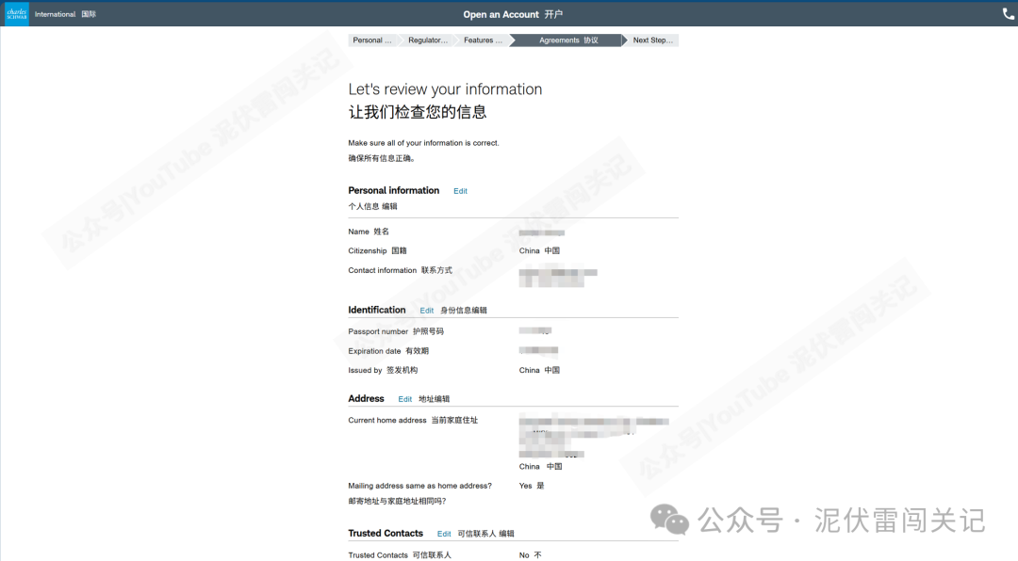
Task: Edit the Trusted Contacts section
Action: tap(444, 534)
